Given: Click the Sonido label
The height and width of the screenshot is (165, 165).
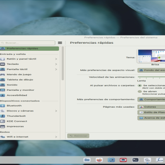Looking at the screenshot, I should coord(12,85).
